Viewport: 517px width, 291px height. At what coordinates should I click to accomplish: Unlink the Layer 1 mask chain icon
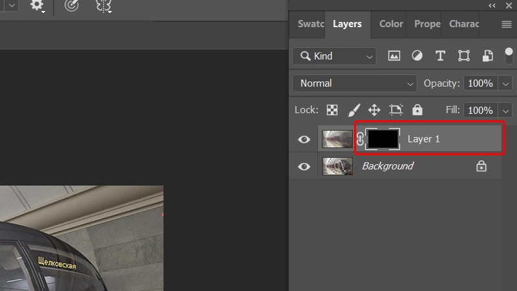[360, 139]
